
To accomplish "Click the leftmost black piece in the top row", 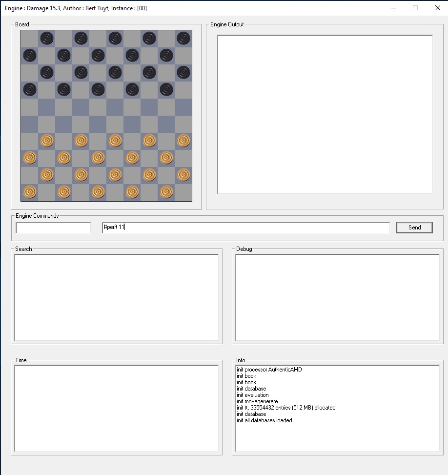I will pos(47,38).
